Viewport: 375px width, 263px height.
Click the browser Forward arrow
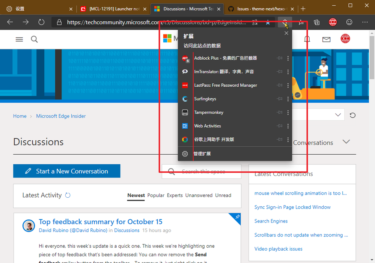point(26,22)
